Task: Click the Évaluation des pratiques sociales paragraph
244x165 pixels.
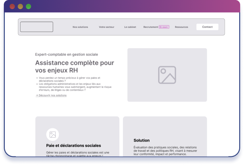Action: tap(165, 151)
